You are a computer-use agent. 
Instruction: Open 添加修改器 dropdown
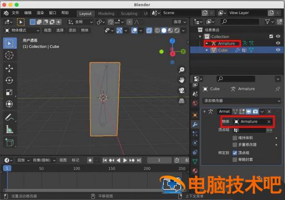point(242,101)
